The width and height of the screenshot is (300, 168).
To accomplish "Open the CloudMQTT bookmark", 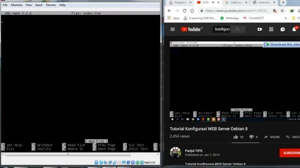I will pos(253,18).
